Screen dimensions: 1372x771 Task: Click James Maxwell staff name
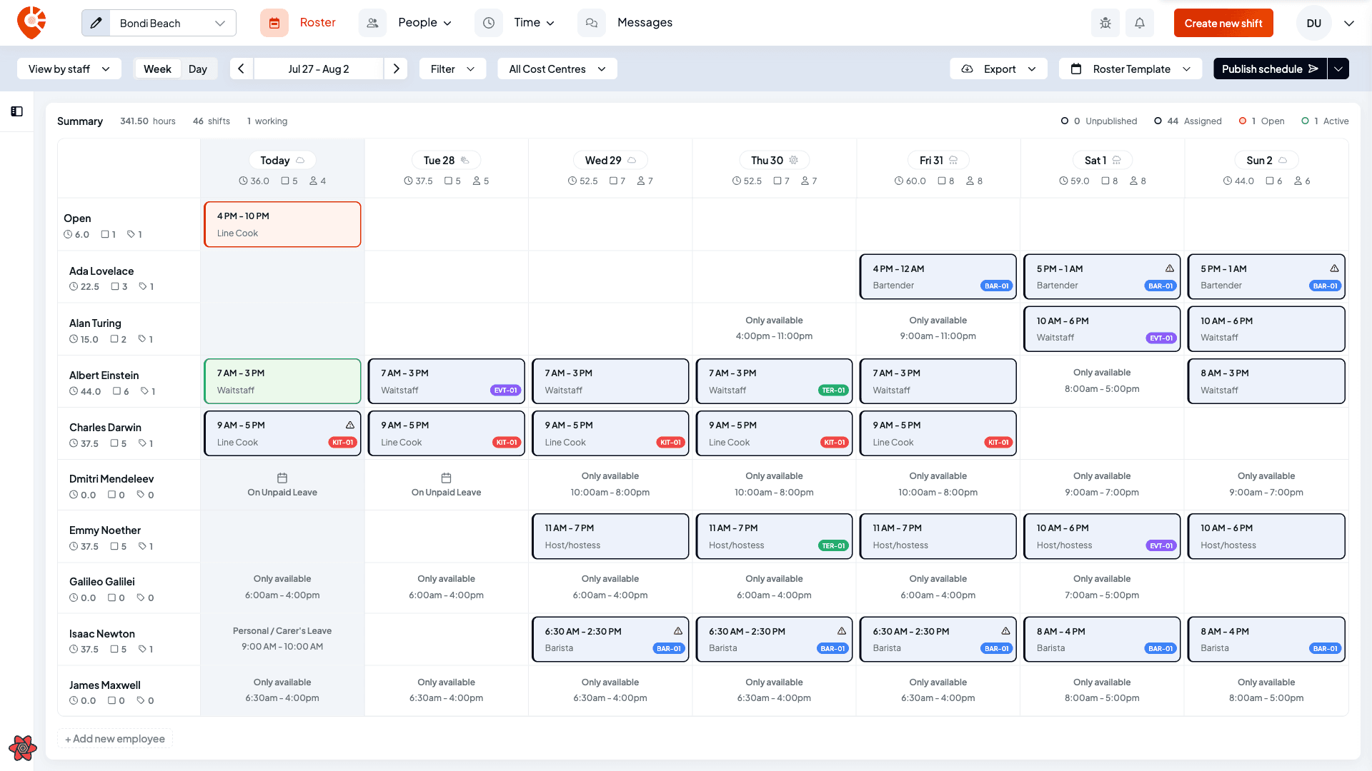point(105,685)
